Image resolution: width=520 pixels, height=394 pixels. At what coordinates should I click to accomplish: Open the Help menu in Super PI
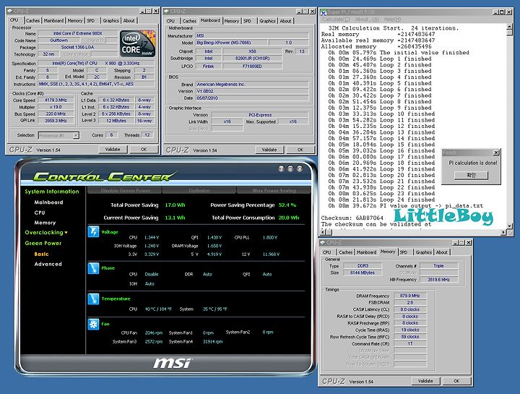(x=392, y=20)
